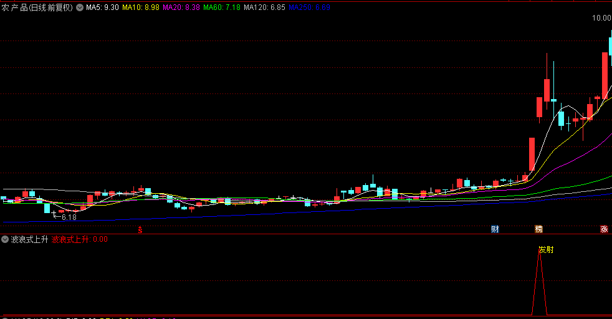The image size is (612, 319).
Task: Click the 10.00 price axis label
Action: click(x=601, y=18)
